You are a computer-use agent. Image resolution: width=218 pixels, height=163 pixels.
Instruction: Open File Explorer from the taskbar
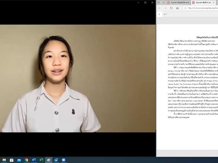[4, 160]
